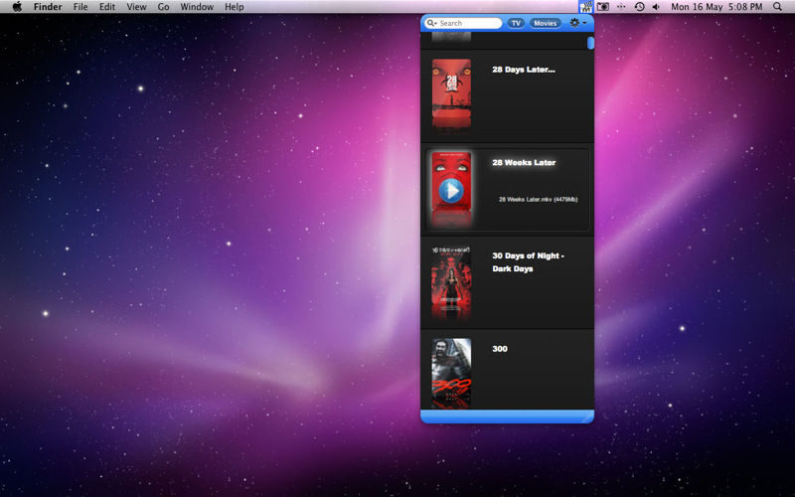This screenshot has height=497, width=795.
Task: Click the 28 Weeks Later.mkv file entry
Action: pyautogui.click(x=538, y=200)
